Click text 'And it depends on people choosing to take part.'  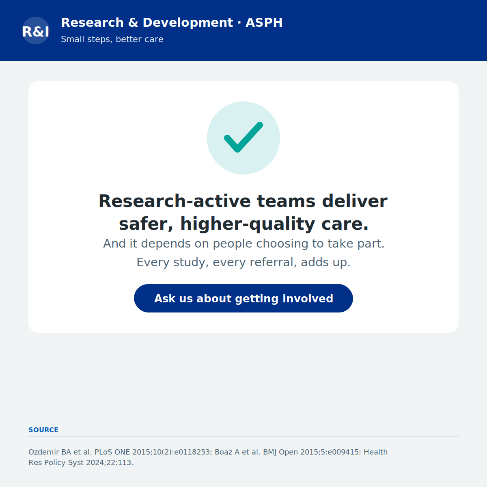click(x=243, y=243)
